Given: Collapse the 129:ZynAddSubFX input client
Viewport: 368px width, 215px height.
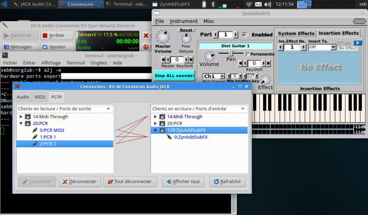Looking at the screenshot, I should click(x=155, y=130).
